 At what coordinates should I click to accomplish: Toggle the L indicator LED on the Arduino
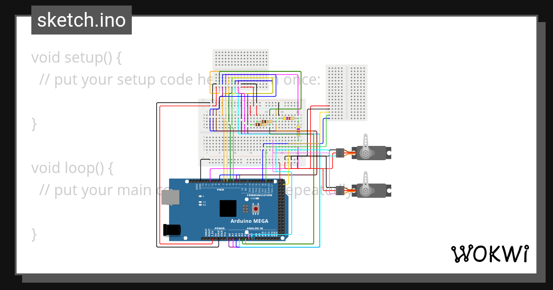(200, 196)
